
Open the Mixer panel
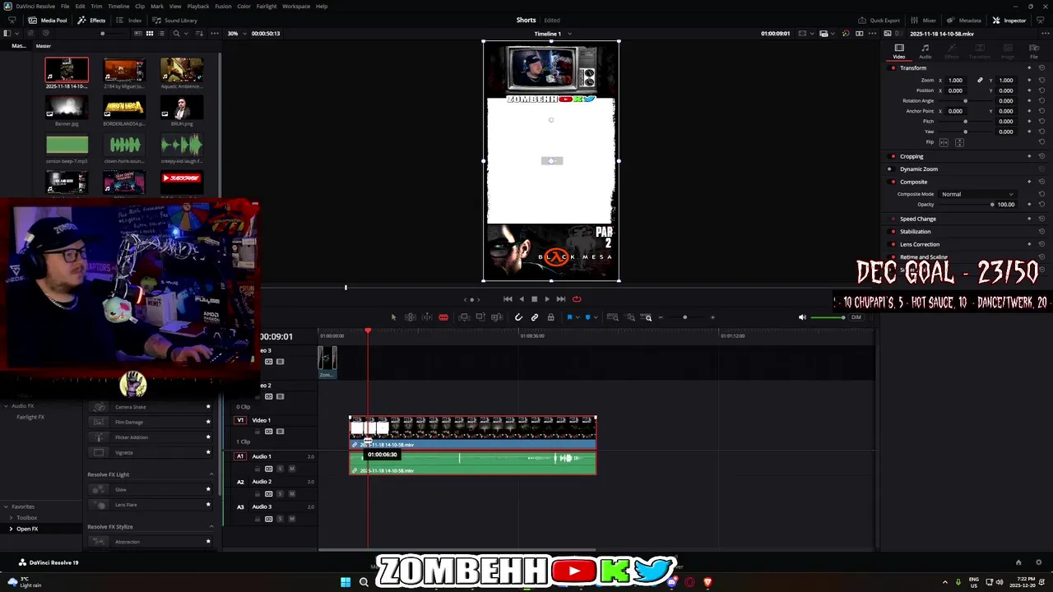coord(924,20)
